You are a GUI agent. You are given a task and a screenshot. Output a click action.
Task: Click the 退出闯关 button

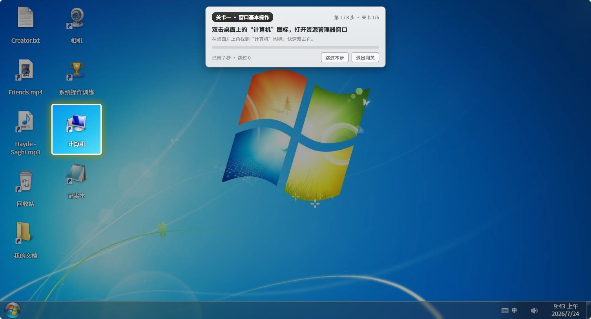tap(365, 58)
